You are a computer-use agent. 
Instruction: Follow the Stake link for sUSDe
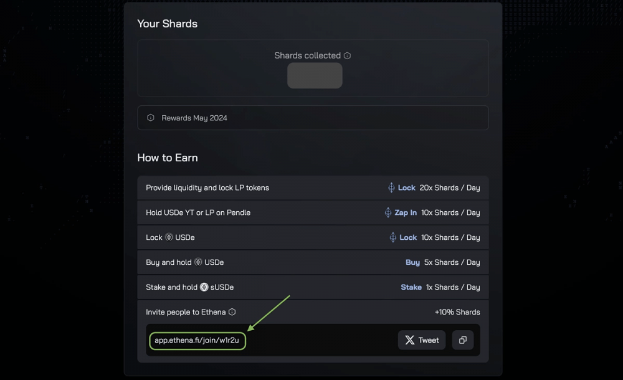411,287
